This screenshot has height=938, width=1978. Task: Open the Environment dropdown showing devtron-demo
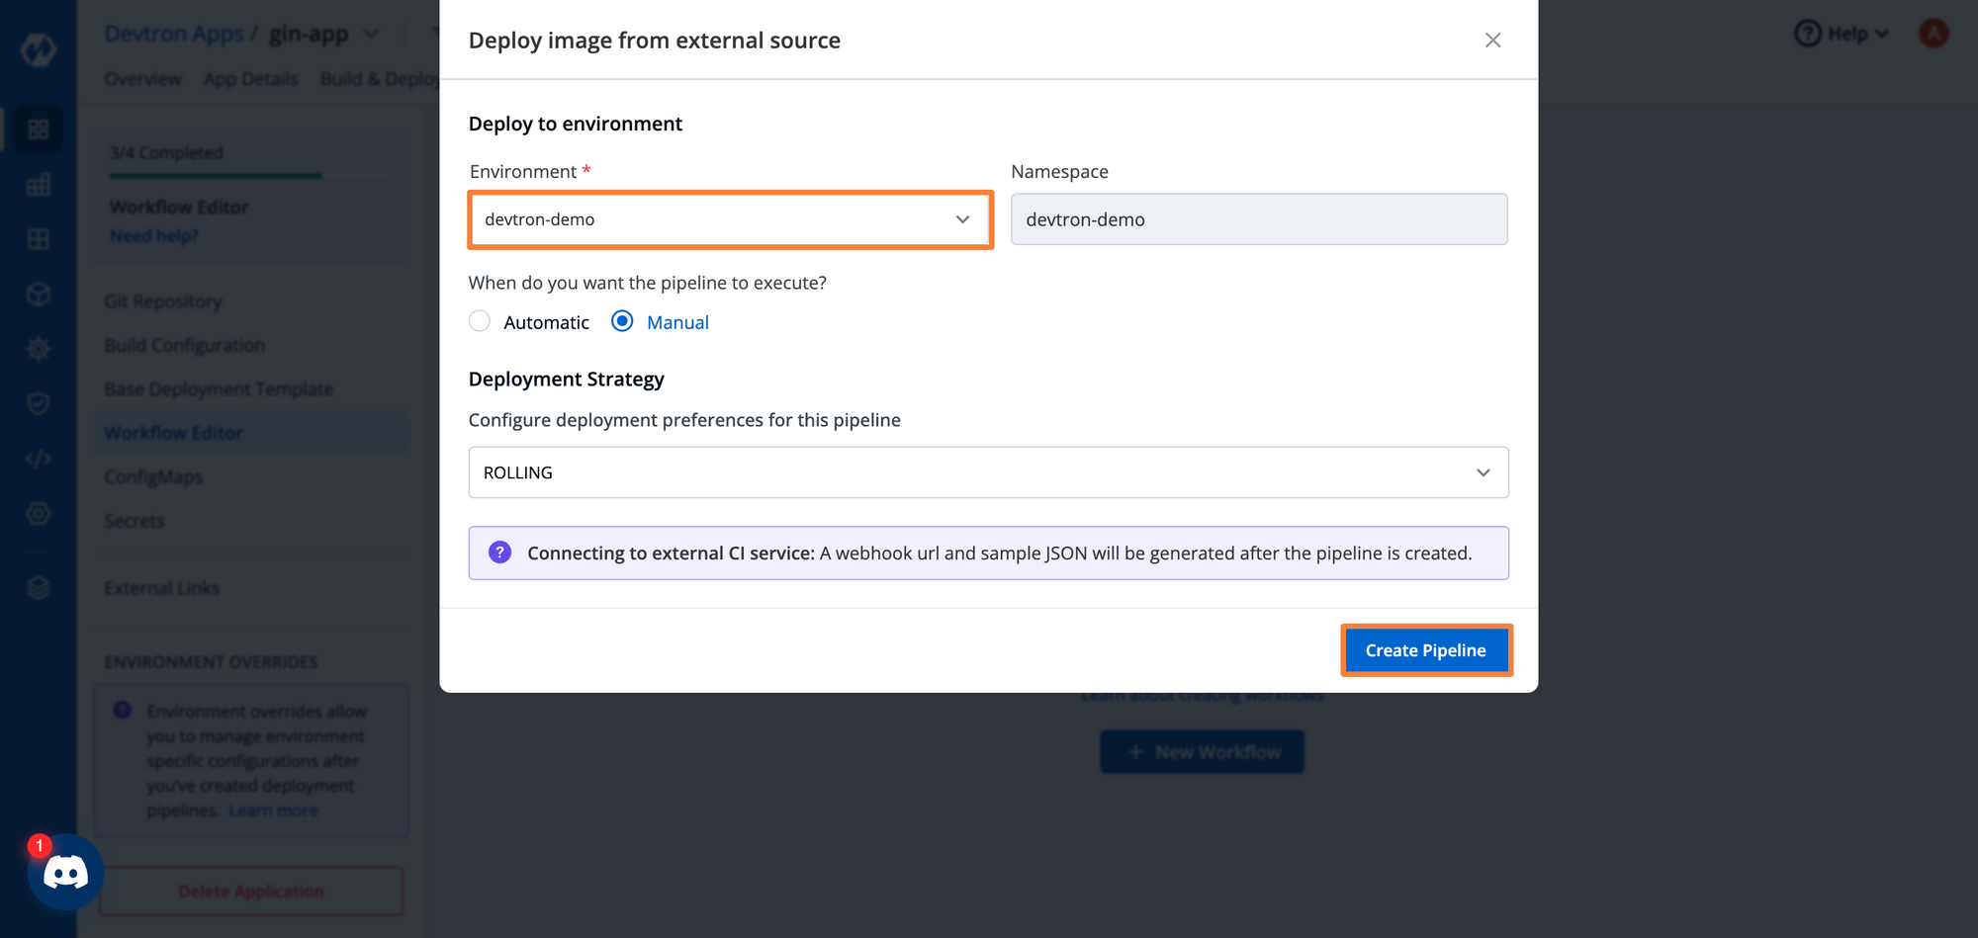(x=730, y=219)
